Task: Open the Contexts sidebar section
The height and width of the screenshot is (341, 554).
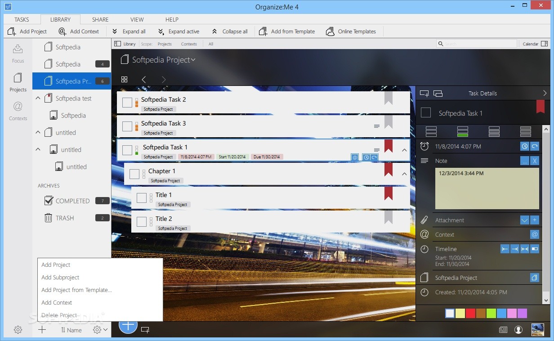Action: pyautogui.click(x=18, y=111)
